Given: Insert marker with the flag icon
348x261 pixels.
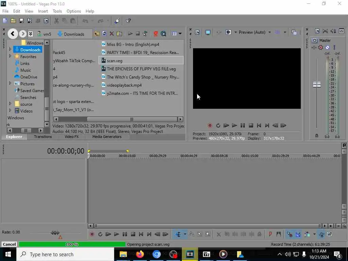Looking at the screenshot, I should tap(270, 234).
